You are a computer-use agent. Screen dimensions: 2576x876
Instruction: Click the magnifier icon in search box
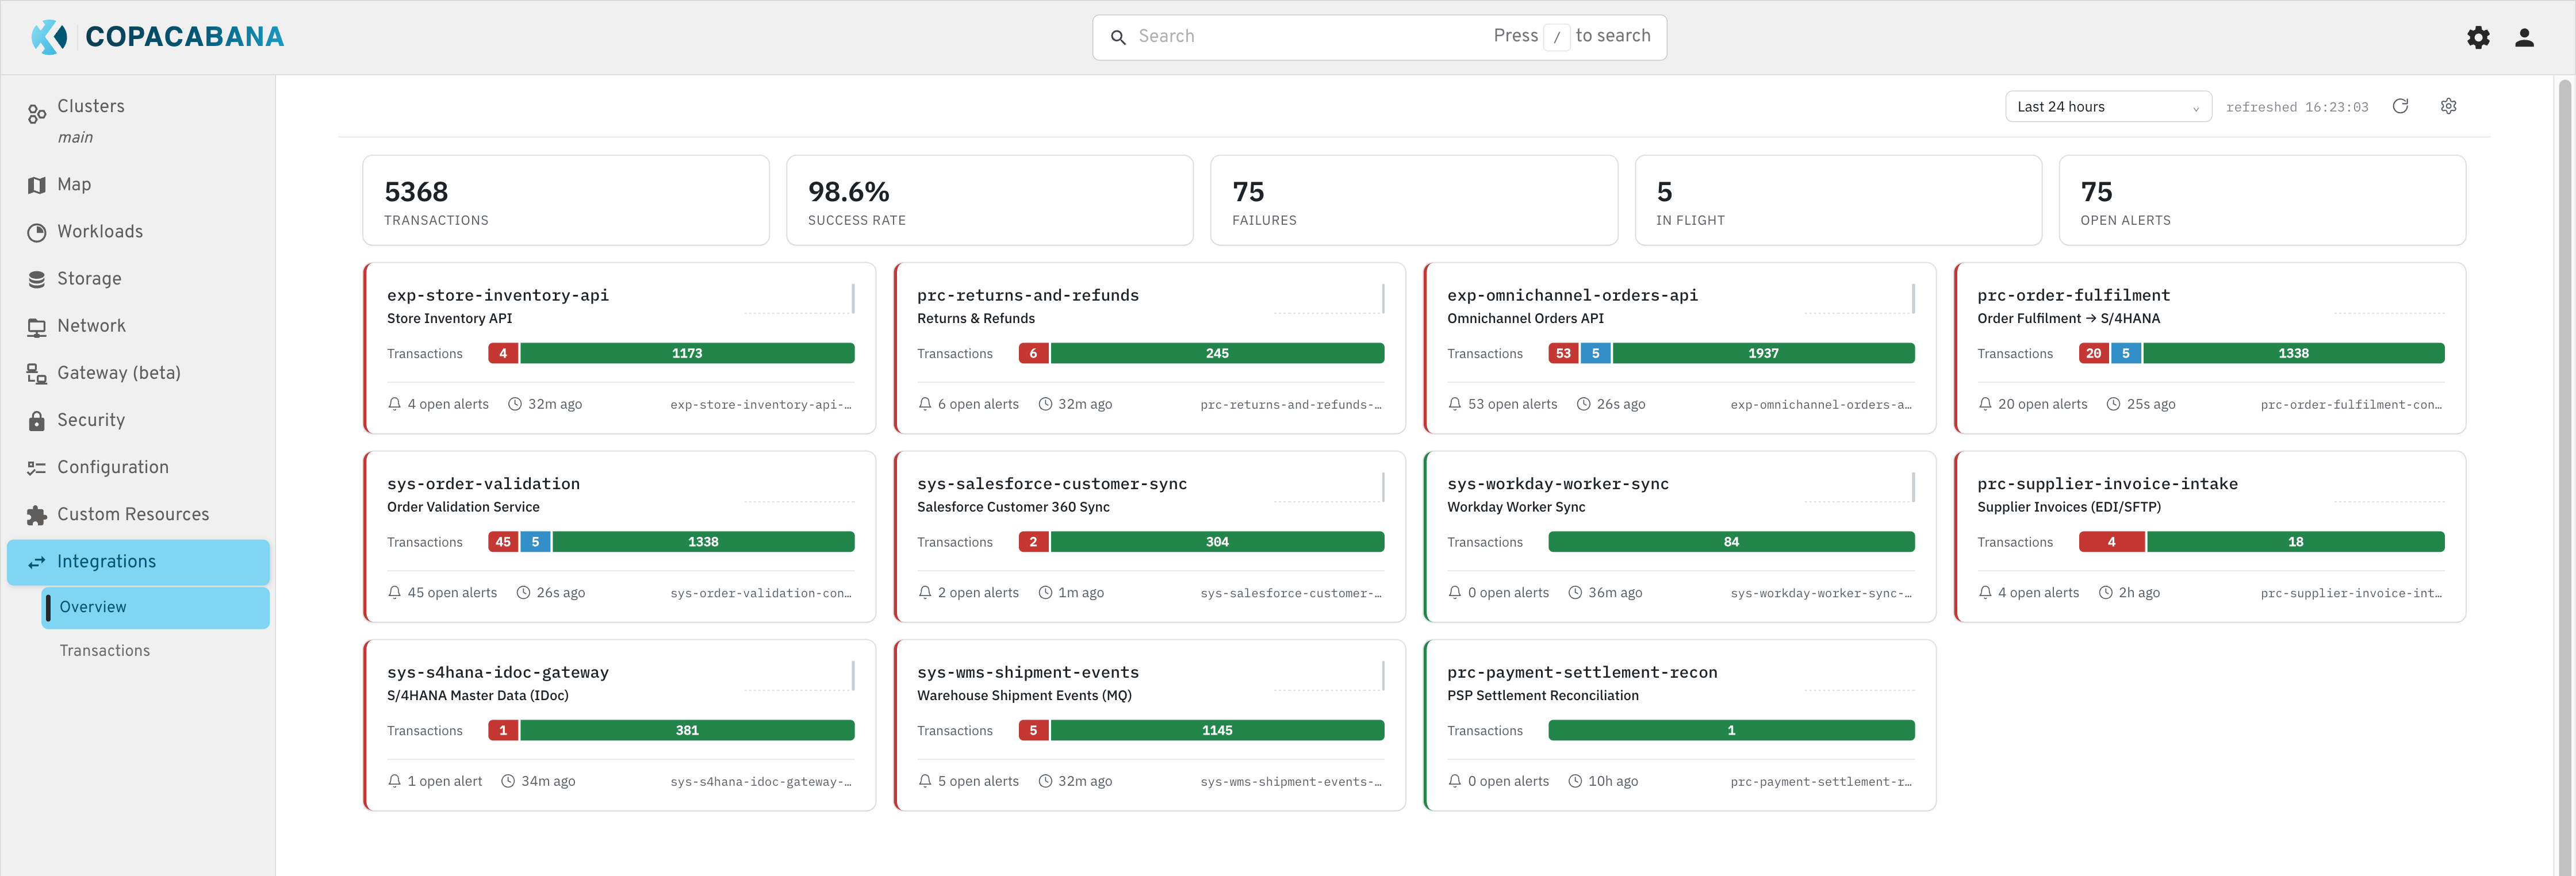click(x=1118, y=37)
